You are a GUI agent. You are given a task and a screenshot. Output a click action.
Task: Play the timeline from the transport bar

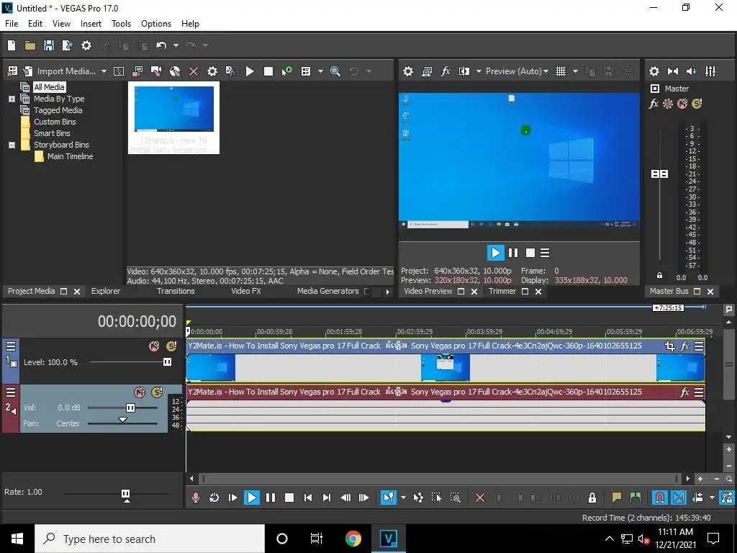(251, 498)
